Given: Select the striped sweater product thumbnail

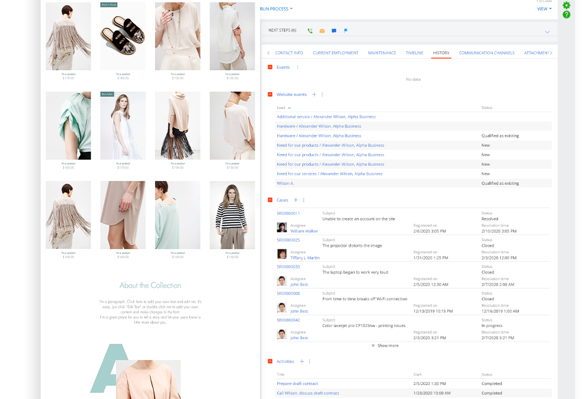Looking at the screenshot, I should tap(232, 215).
